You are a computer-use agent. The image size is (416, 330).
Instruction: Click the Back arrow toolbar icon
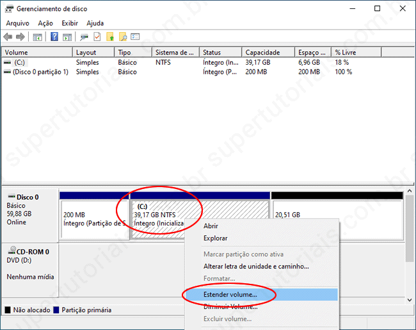click(8, 37)
